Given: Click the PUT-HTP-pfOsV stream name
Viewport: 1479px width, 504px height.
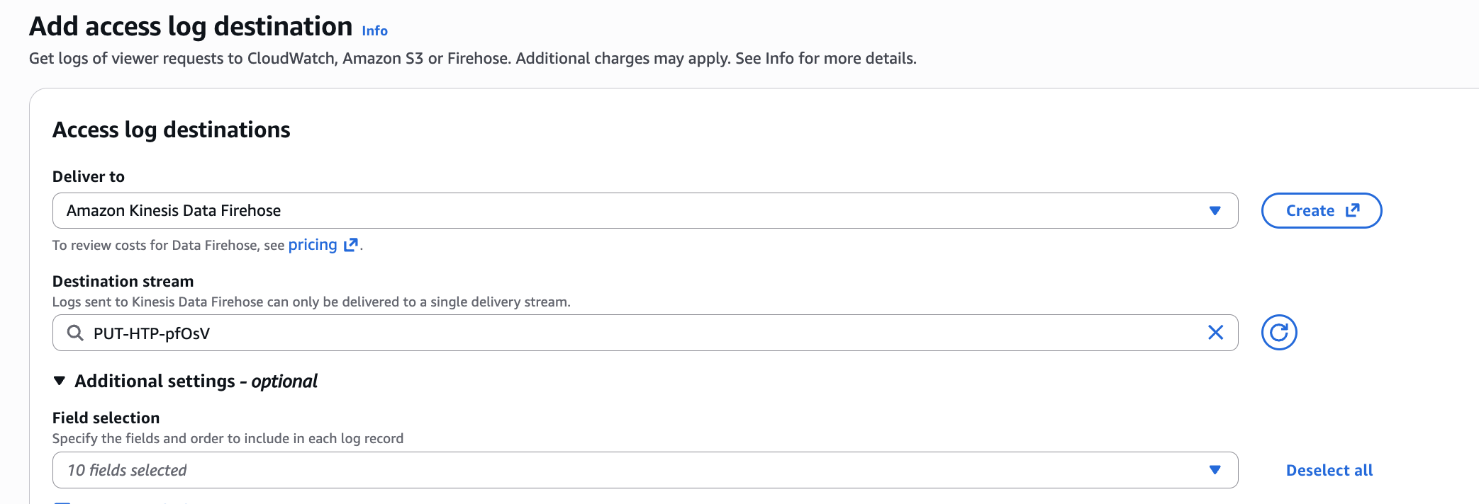Looking at the screenshot, I should pos(152,333).
